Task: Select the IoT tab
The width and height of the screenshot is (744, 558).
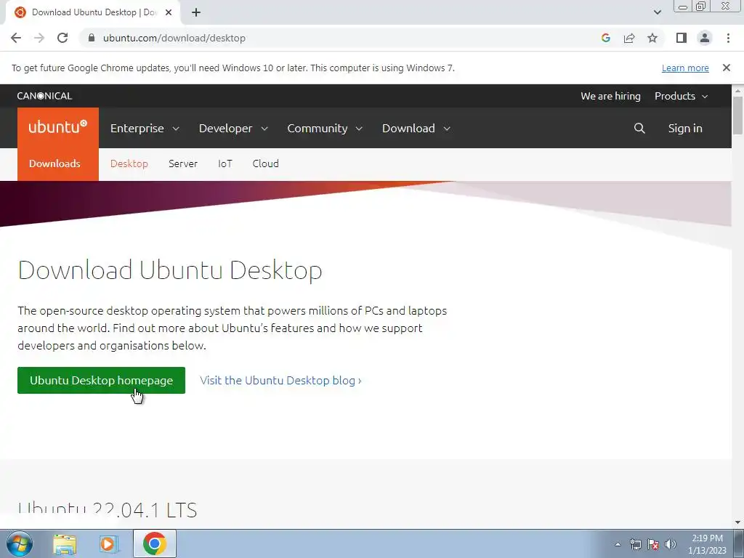Action: coord(225,163)
